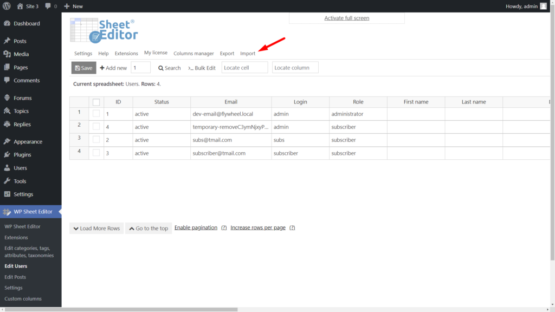
Task: Click the WordPress logo icon
Action: pos(7,6)
